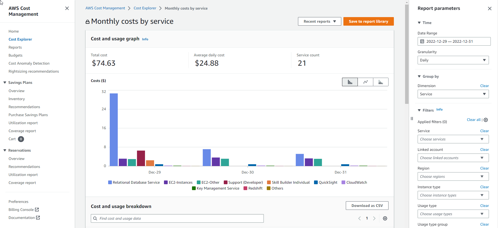The width and height of the screenshot is (498, 228).
Task: Open Rightsizing recommendations
Action: [34, 71]
